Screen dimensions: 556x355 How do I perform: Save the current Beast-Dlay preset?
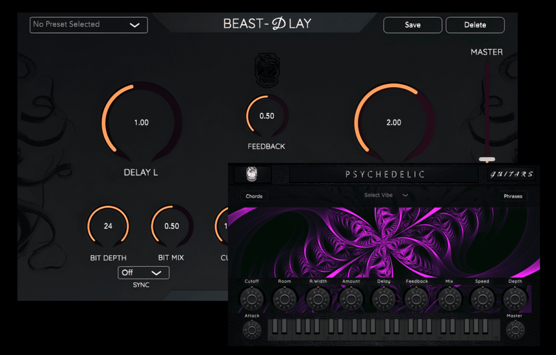tap(412, 24)
